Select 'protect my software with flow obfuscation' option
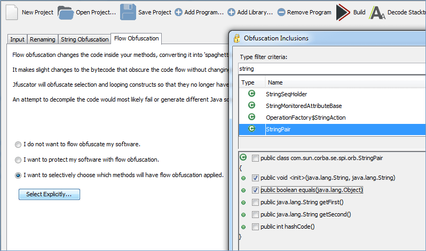 pyautogui.click(x=19, y=160)
